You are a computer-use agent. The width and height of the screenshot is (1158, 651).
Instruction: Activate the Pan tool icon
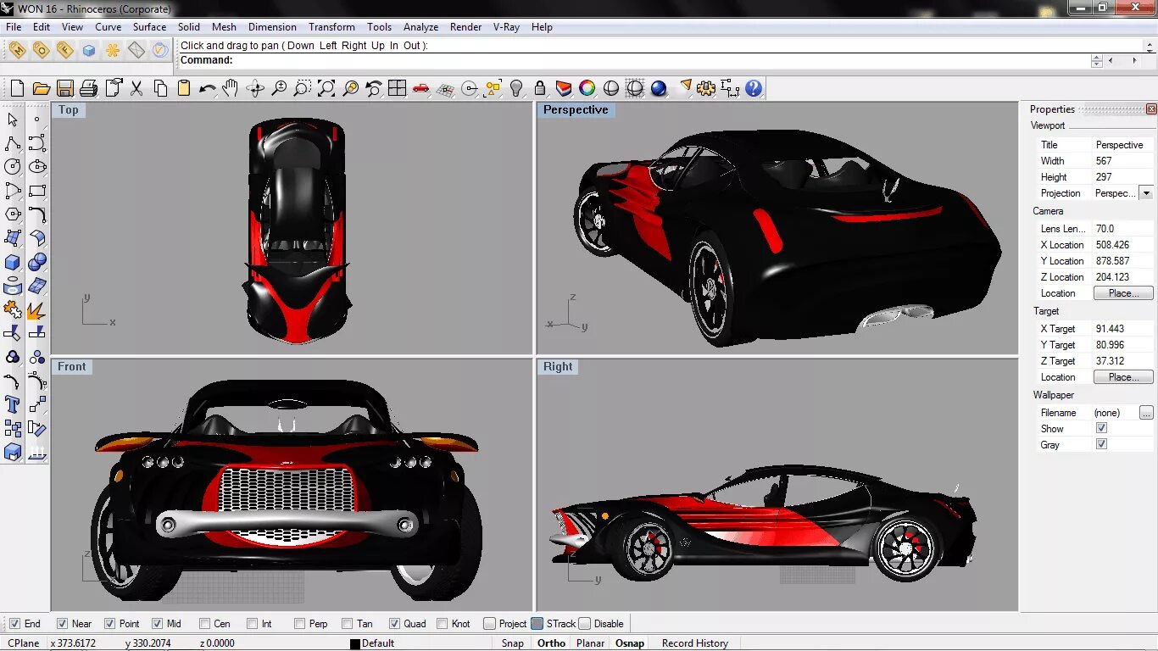tap(230, 87)
